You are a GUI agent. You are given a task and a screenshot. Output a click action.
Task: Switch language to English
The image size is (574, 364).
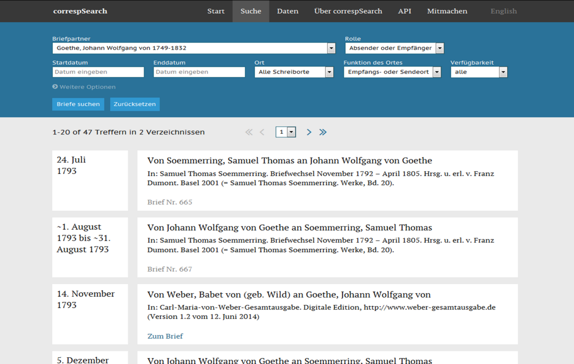click(x=504, y=11)
